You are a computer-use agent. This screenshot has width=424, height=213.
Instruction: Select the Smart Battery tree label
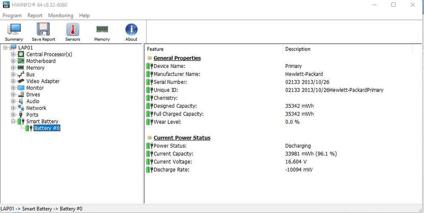coord(42,121)
